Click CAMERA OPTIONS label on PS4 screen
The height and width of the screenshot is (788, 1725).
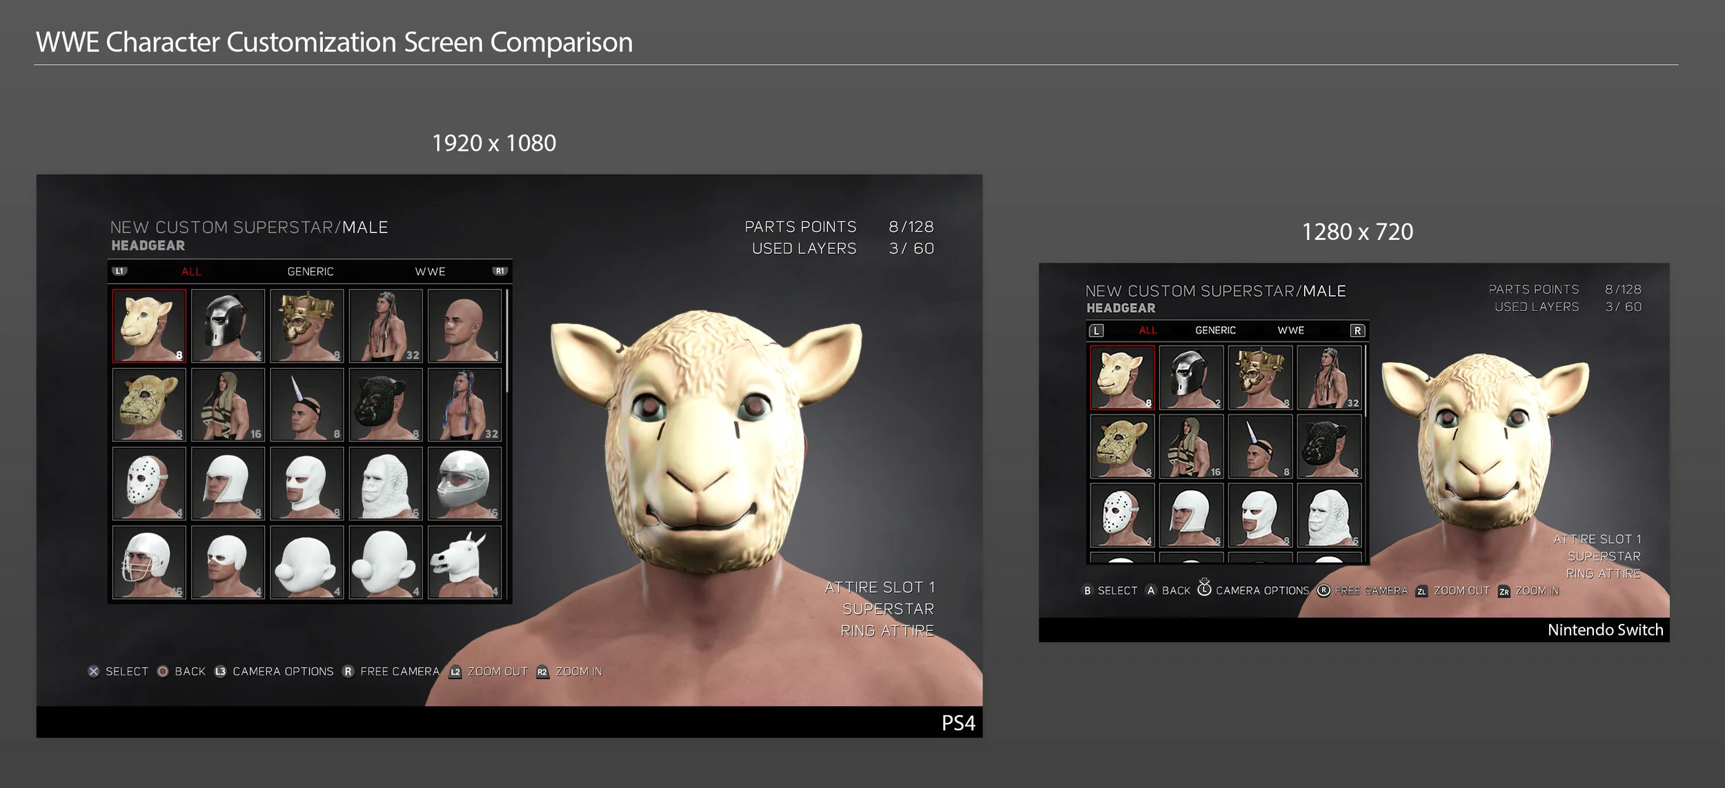pos(283,671)
